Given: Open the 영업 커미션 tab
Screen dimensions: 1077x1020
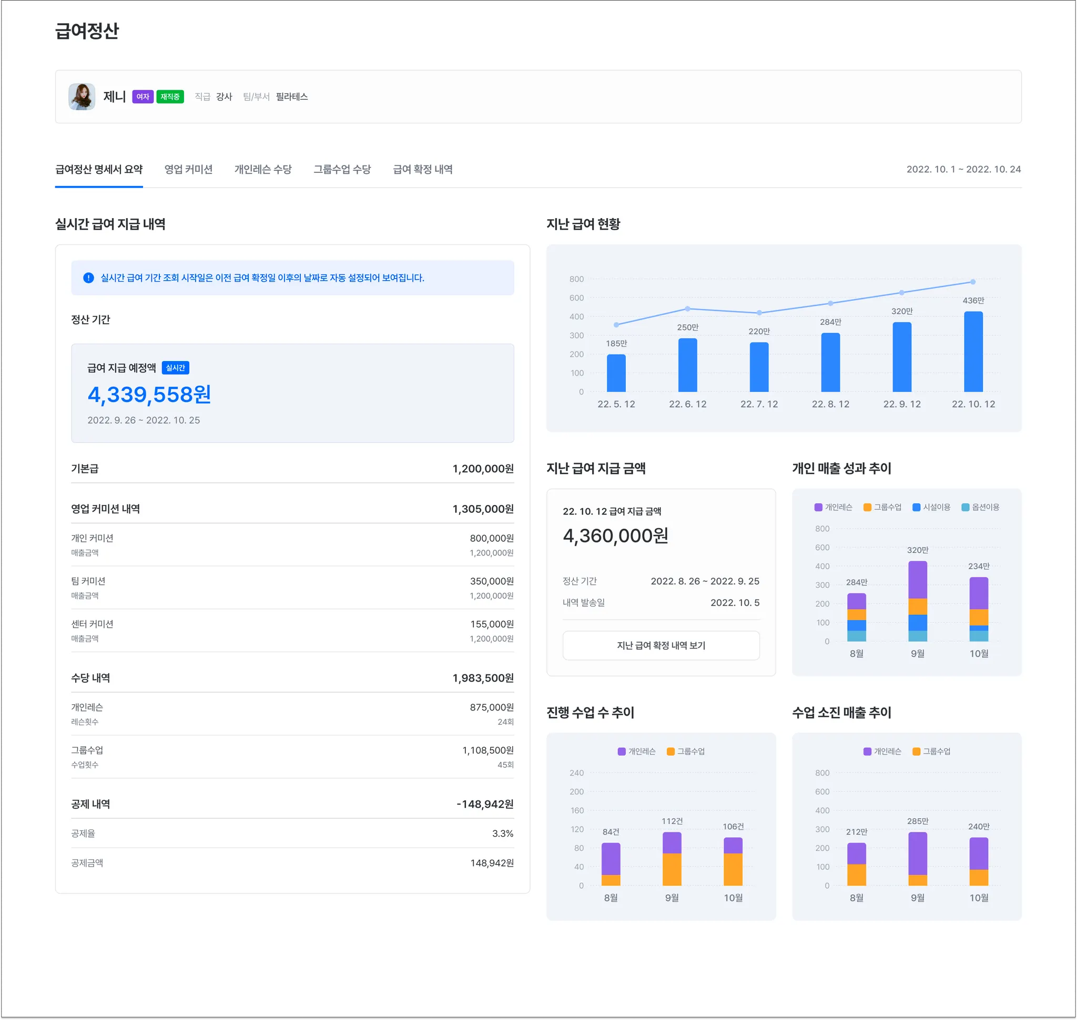Looking at the screenshot, I should coord(188,170).
